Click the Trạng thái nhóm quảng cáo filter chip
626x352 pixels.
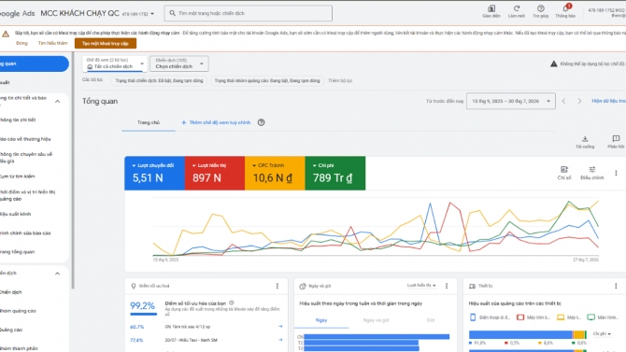[267, 80]
